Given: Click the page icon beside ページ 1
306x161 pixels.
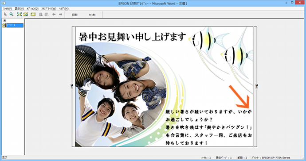Looking at the screenshot, I should pos(4,25).
